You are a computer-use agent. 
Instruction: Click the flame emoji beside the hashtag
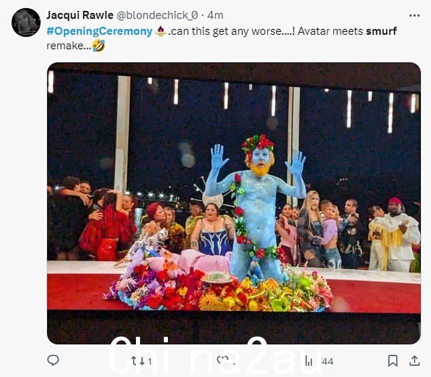tap(160, 31)
